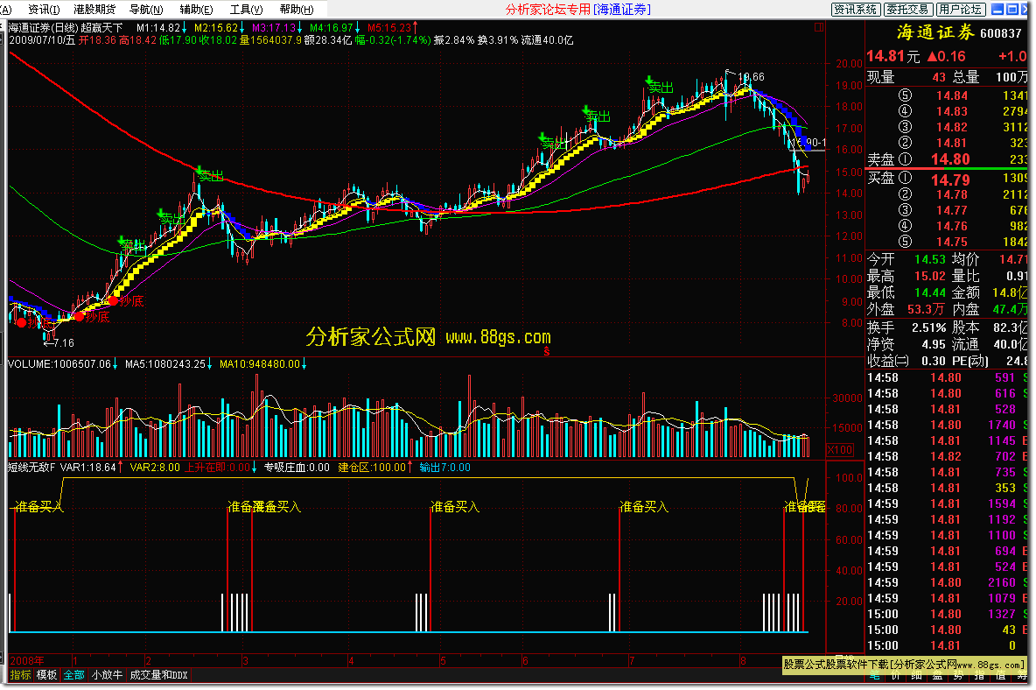This screenshot has height=690, width=1036.
Task: Click buy level ① price 14.79
Action: click(950, 180)
